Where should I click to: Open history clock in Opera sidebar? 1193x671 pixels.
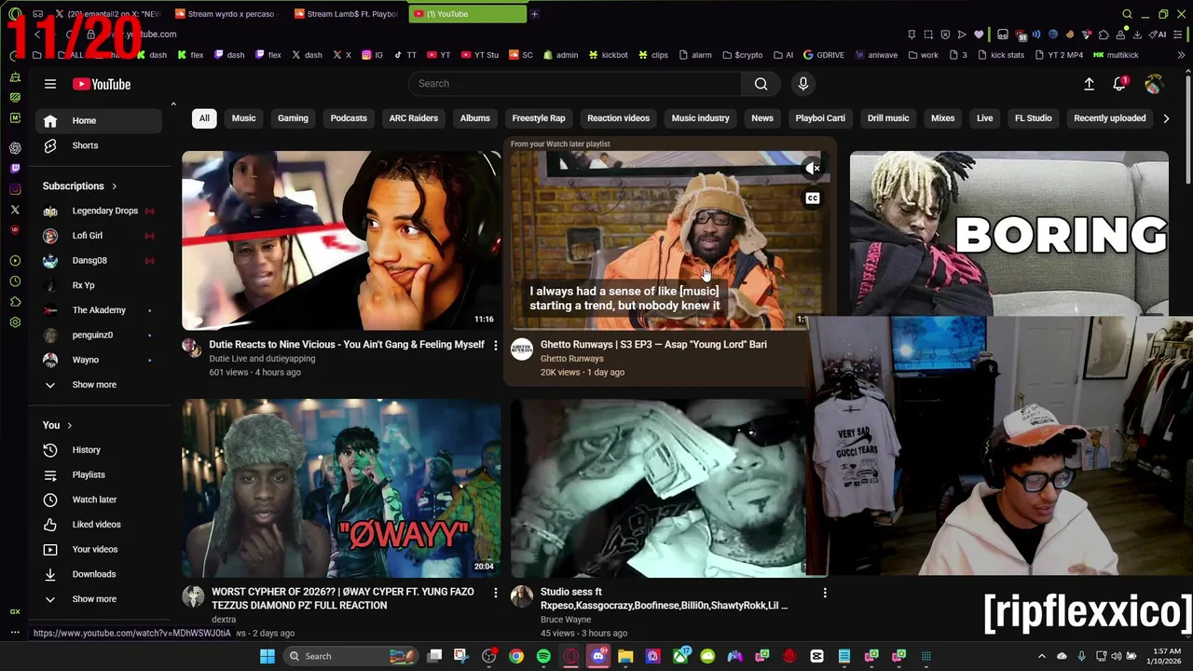pyautogui.click(x=15, y=281)
